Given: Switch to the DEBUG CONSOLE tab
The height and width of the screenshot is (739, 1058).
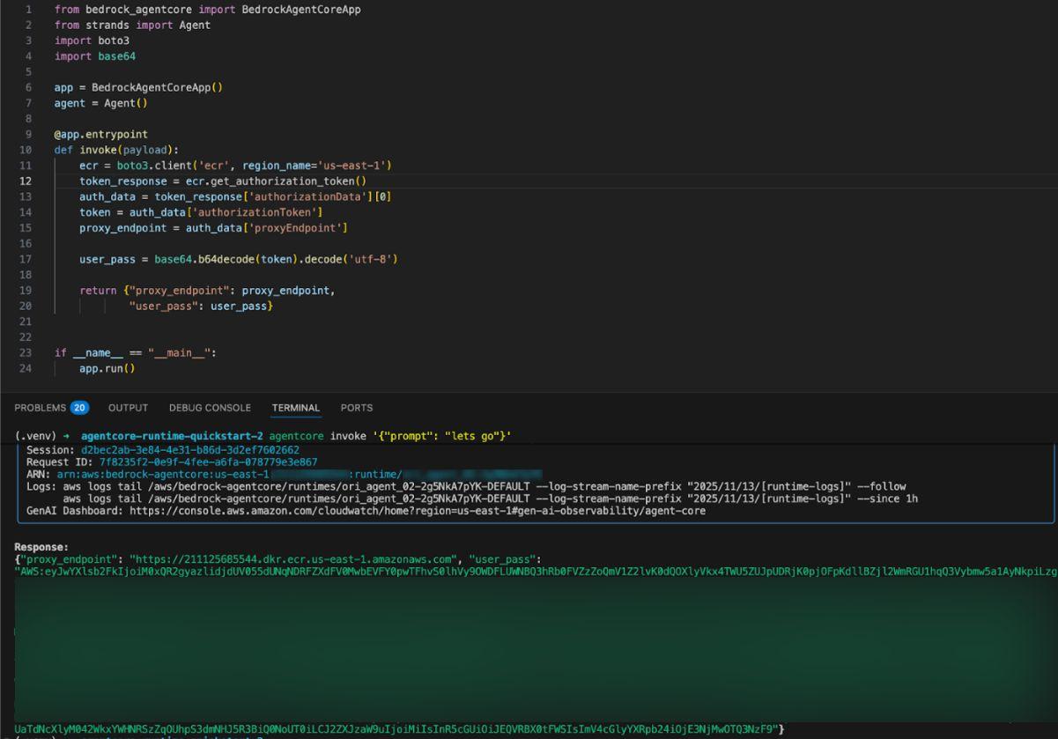Looking at the screenshot, I should click(x=209, y=407).
